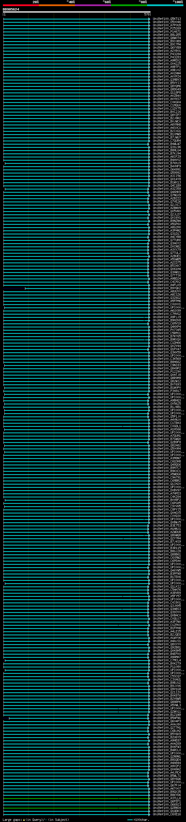186x822 pixels.
Task: Click the Large gaps legend text
Action: (x=36, y=819)
